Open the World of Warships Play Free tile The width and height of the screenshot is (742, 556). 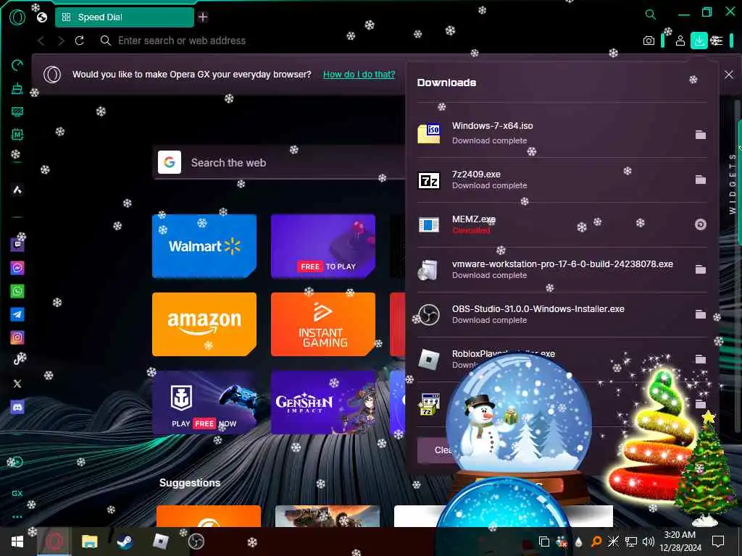point(204,403)
